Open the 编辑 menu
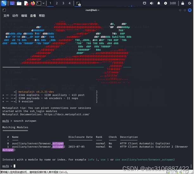Image resolution: width=194 pixels, height=174 pixels. [24, 16]
